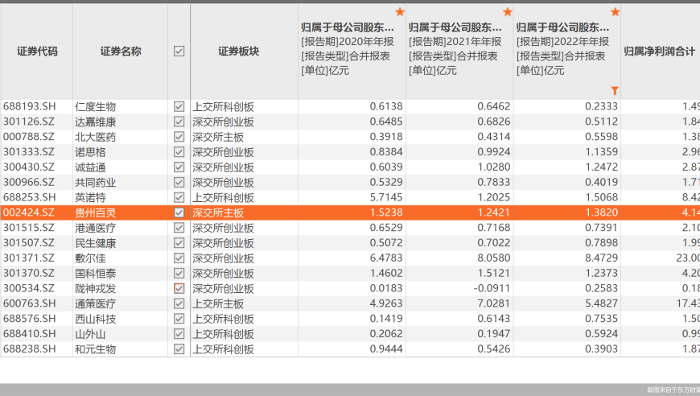This screenshot has height=396, width=700.
Task: Select stock code 300534.SZ
Action: click(x=29, y=288)
